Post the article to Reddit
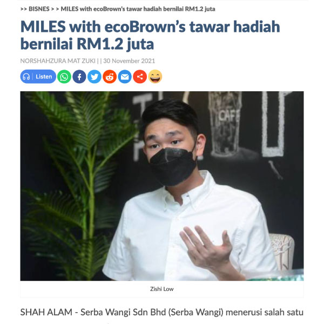Image resolution: width=324 pixels, height=324 pixels. (110, 77)
